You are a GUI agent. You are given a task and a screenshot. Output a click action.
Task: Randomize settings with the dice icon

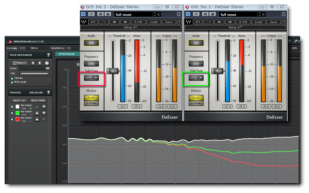pos(47,63)
